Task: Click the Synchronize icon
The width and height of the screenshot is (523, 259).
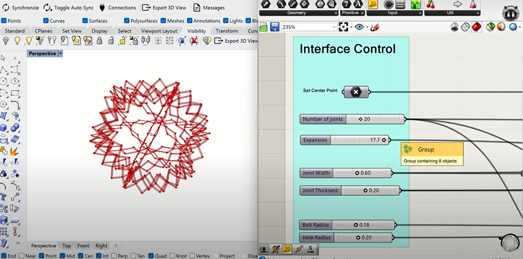Action: click(5, 7)
